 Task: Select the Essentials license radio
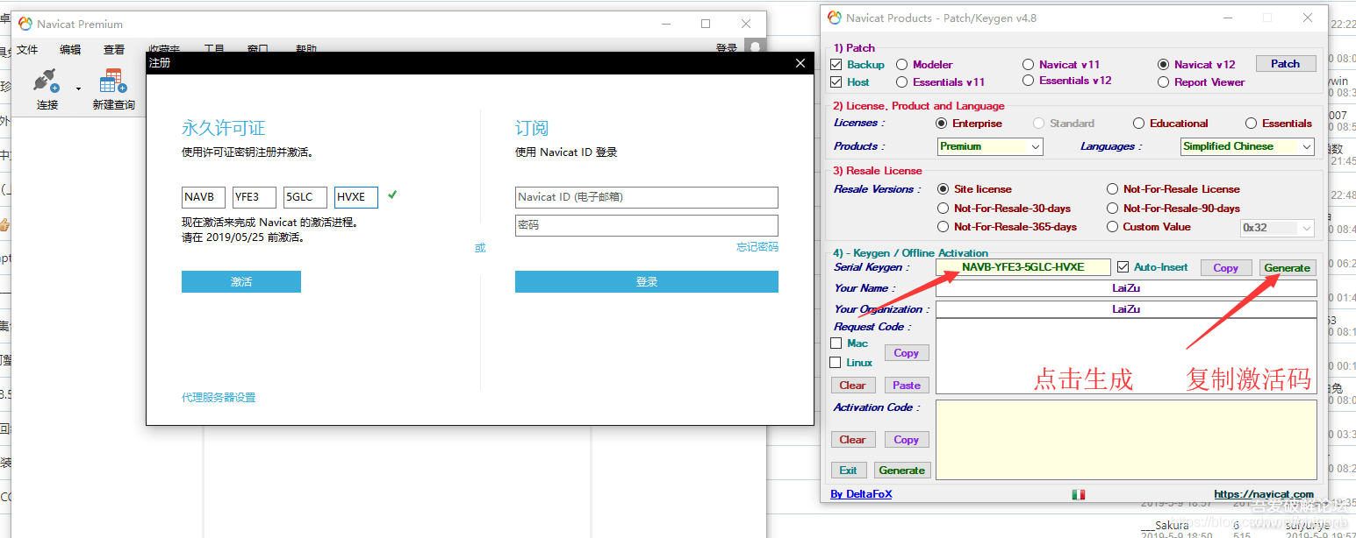click(x=1252, y=124)
